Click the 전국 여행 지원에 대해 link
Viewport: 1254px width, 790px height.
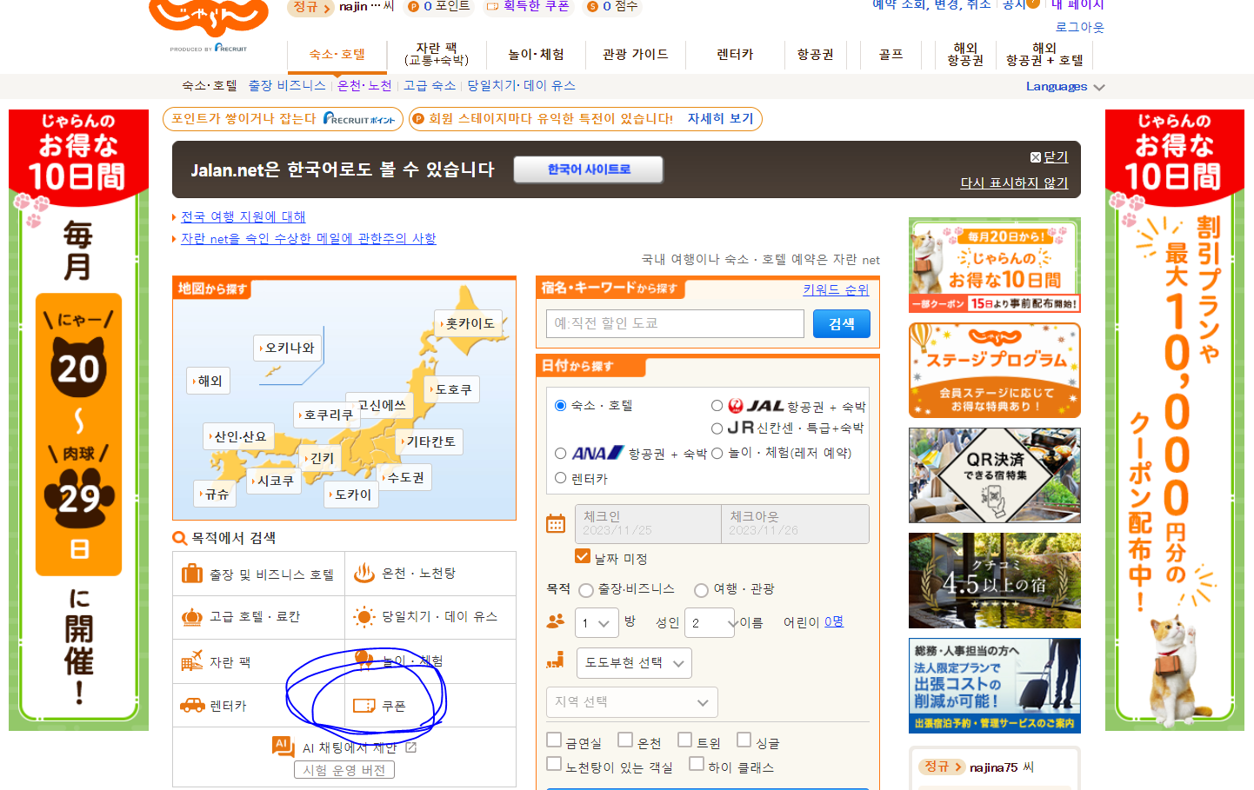(243, 216)
